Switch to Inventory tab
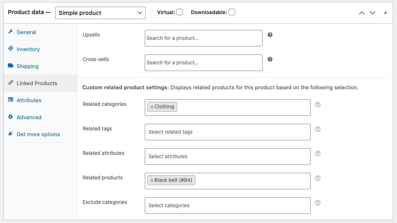This screenshot has height=223, width=397. click(41, 49)
